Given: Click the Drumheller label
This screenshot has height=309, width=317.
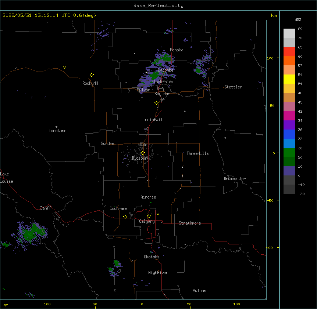Looking at the screenshot, I should pos(235,179).
